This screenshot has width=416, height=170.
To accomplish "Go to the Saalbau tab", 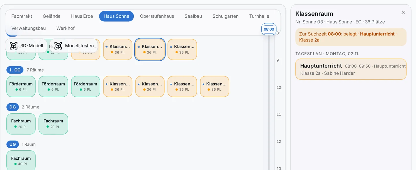I will [193, 16].
